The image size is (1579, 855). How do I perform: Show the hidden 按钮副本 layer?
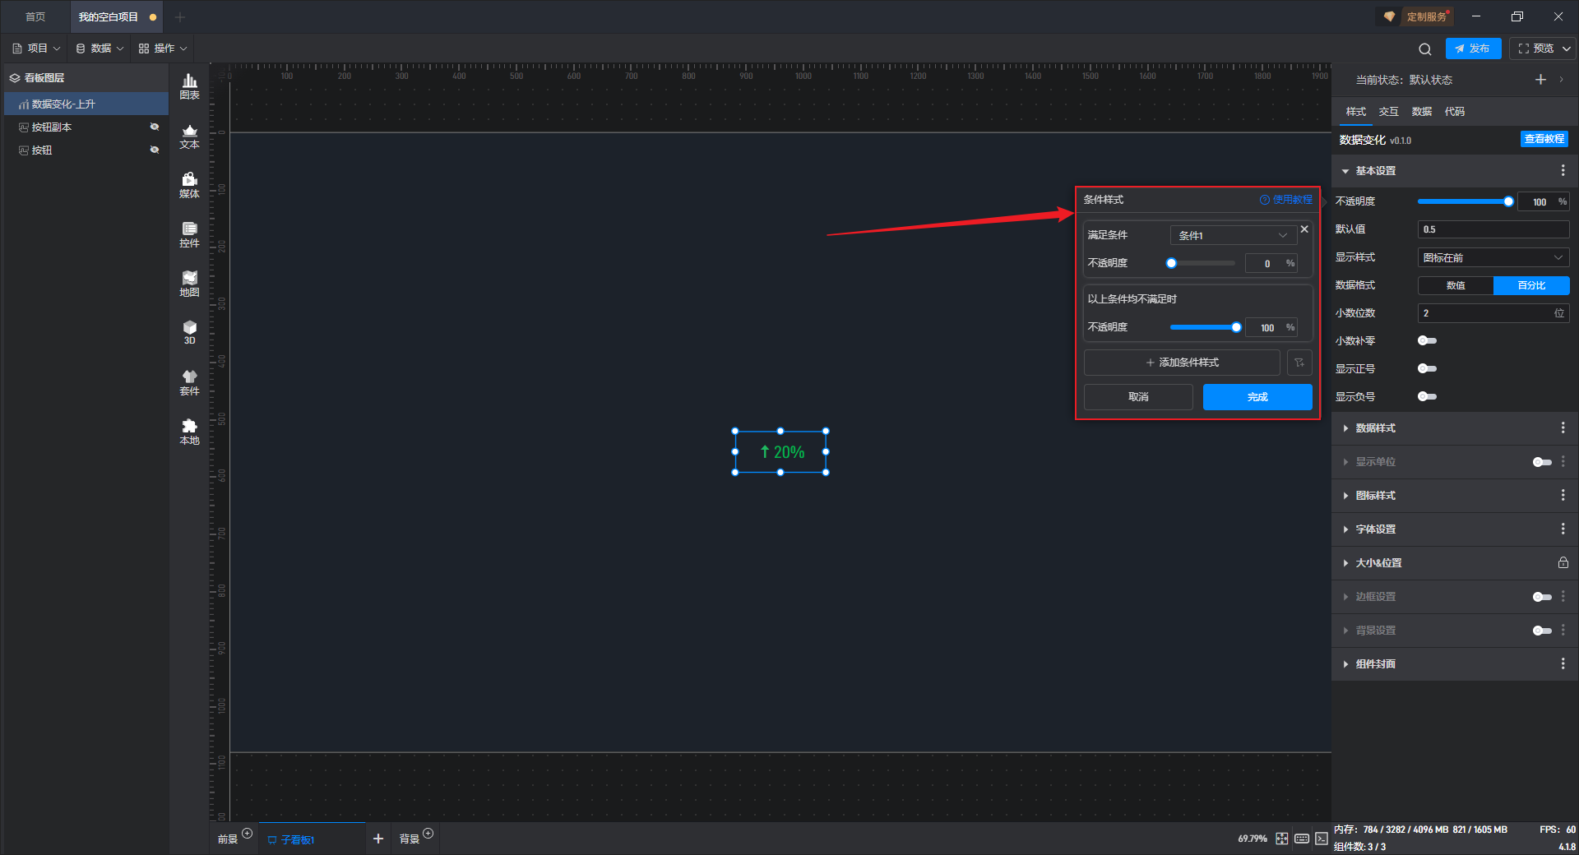point(155,127)
